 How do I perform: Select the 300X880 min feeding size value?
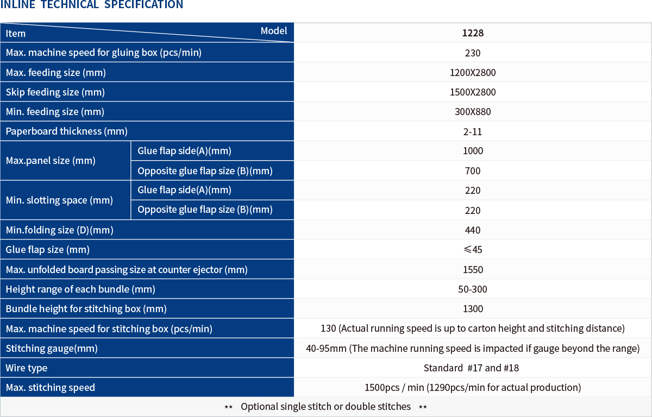[473, 112]
